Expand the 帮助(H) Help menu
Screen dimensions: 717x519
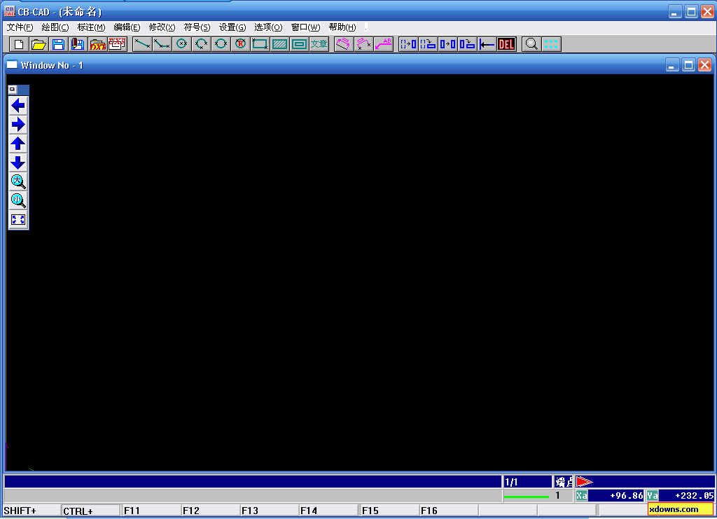pos(342,27)
